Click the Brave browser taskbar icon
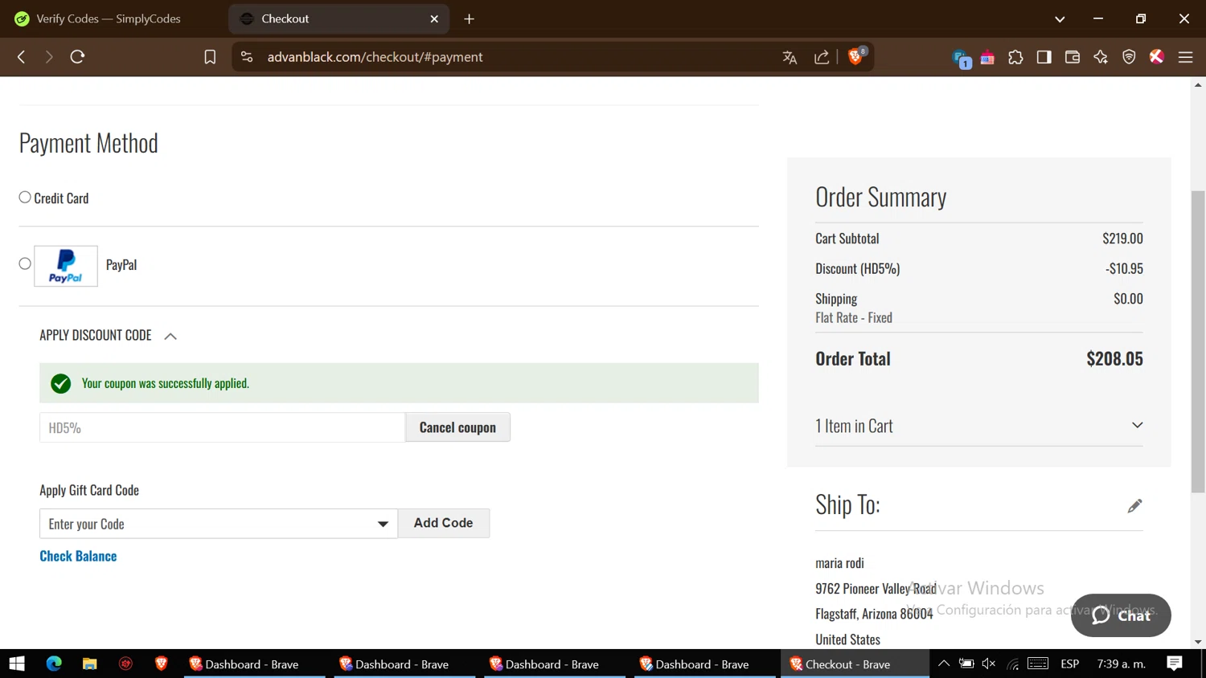 click(x=161, y=664)
